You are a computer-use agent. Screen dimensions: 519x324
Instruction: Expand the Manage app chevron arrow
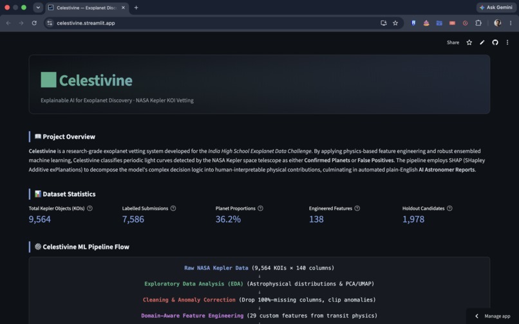pos(477,316)
